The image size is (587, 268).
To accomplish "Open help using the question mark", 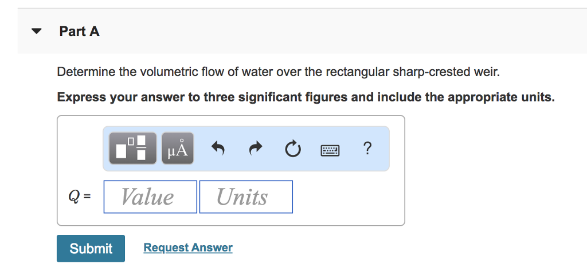I will [367, 148].
